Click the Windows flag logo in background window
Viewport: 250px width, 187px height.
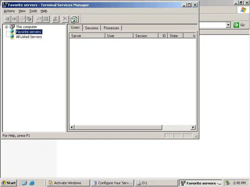(243, 10)
